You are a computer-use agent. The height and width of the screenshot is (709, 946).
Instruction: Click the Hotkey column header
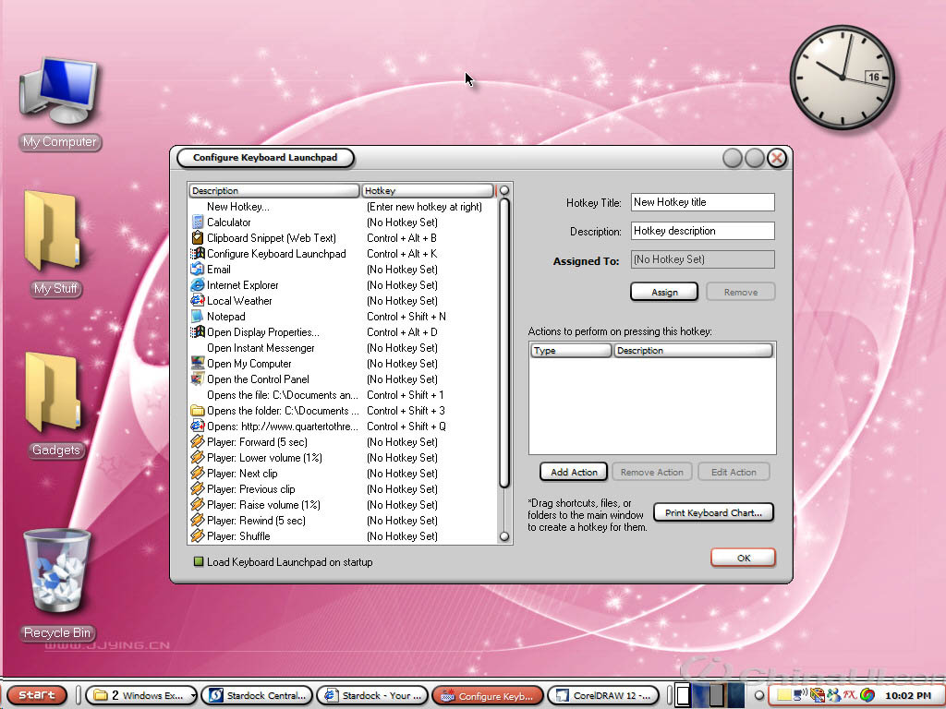(427, 190)
